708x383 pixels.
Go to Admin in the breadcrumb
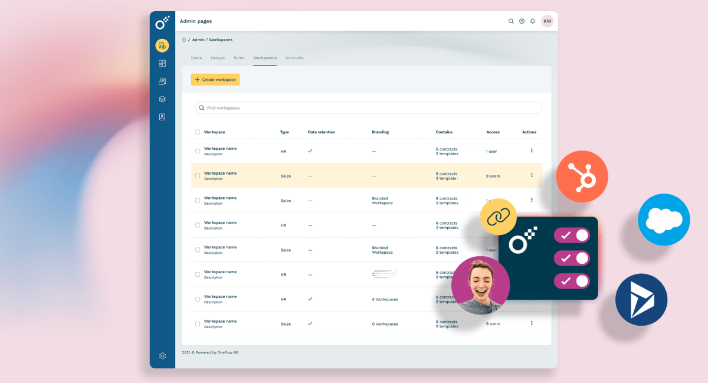pyautogui.click(x=198, y=40)
